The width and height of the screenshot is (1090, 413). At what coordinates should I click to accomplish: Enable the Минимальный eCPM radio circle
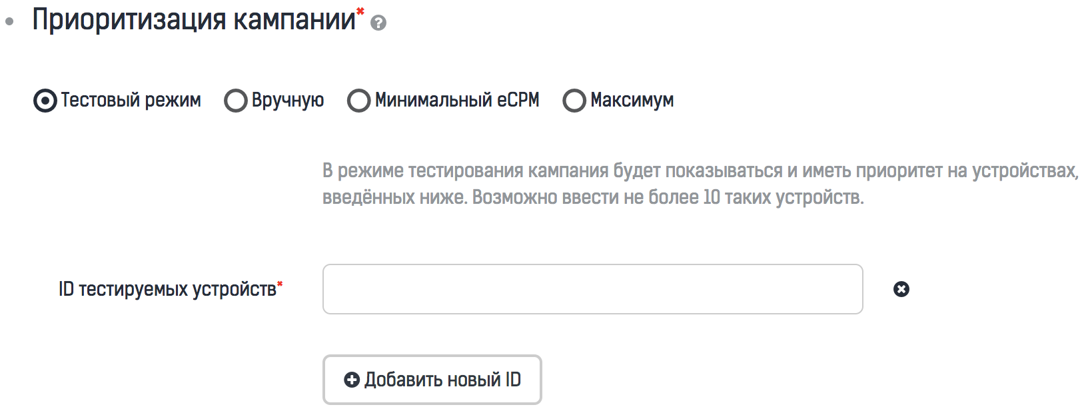pyautogui.click(x=358, y=101)
